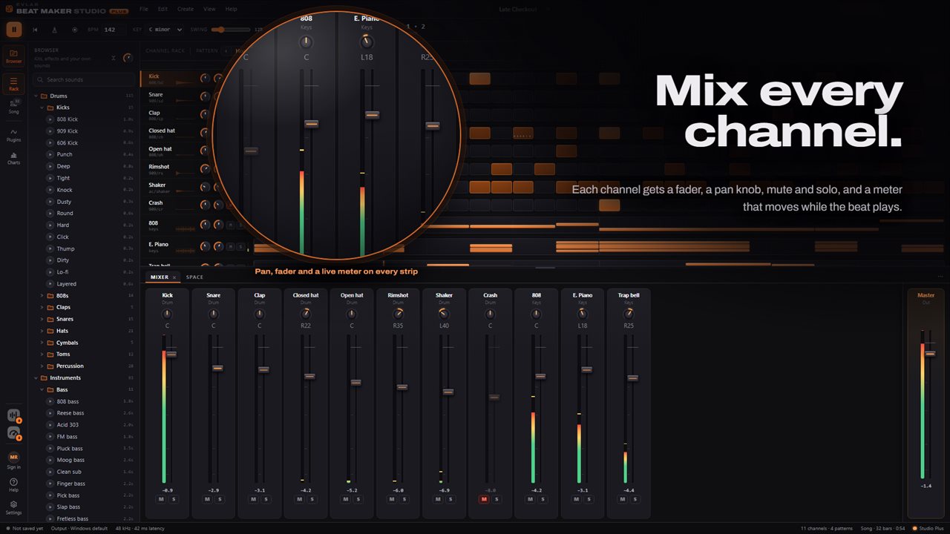The height and width of the screenshot is (534, 950).
Task: Open the Browser panel from the sidebar
Action: tap(13, 56)
